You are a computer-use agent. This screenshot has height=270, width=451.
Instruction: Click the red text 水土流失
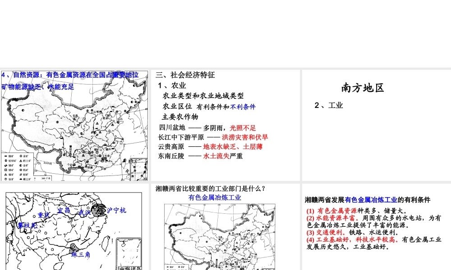click(x=216, y=156)
